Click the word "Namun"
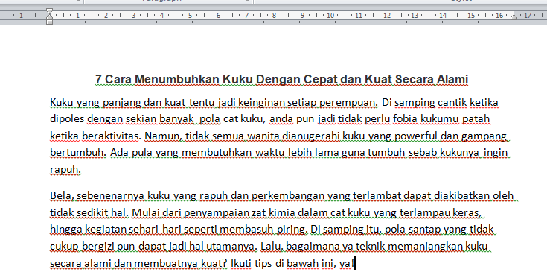This screenshot has width=547, height=275. coord(163,136)
